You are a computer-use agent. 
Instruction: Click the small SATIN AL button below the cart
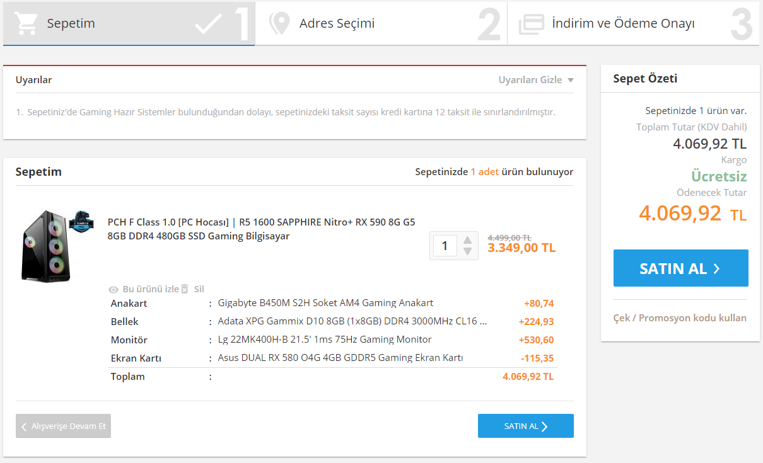point(526,426)
